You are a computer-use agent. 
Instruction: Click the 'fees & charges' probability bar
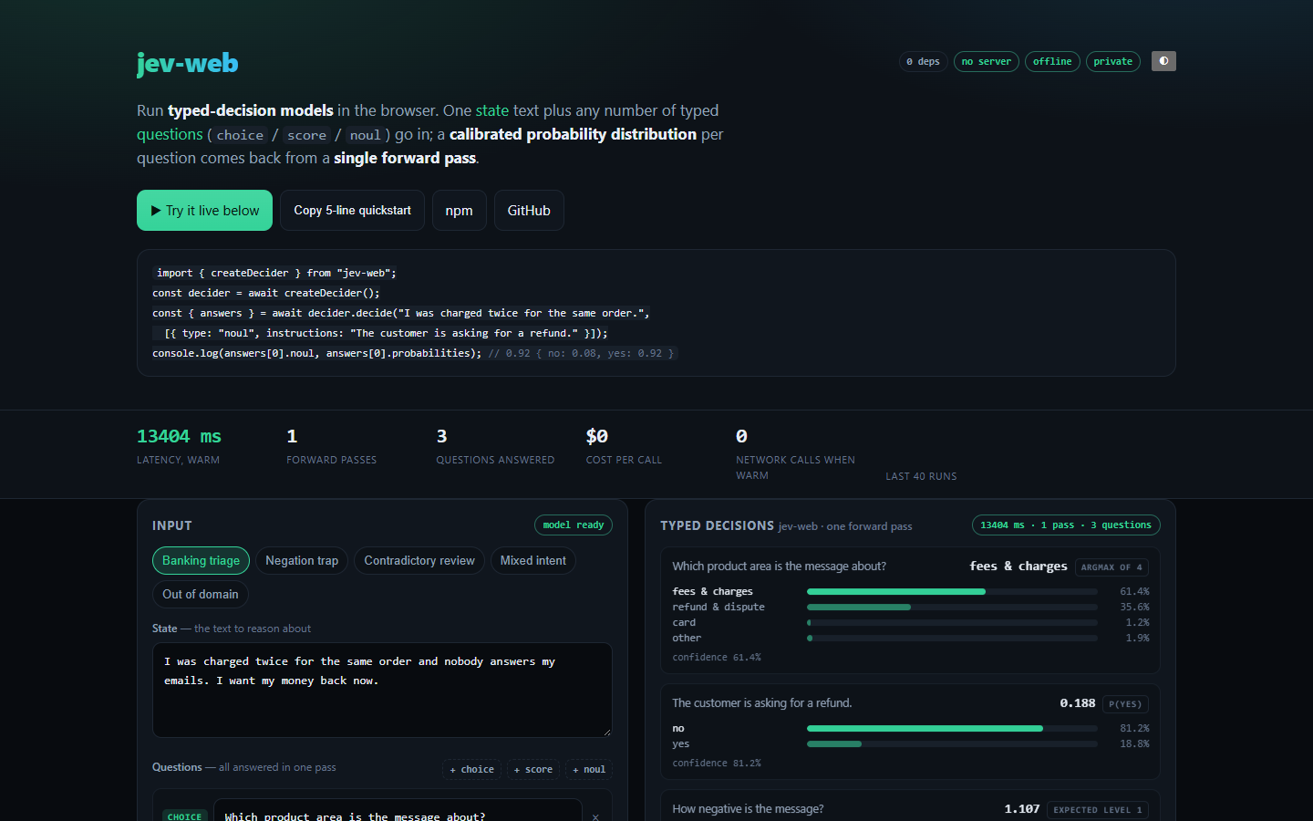pos(952,592)
